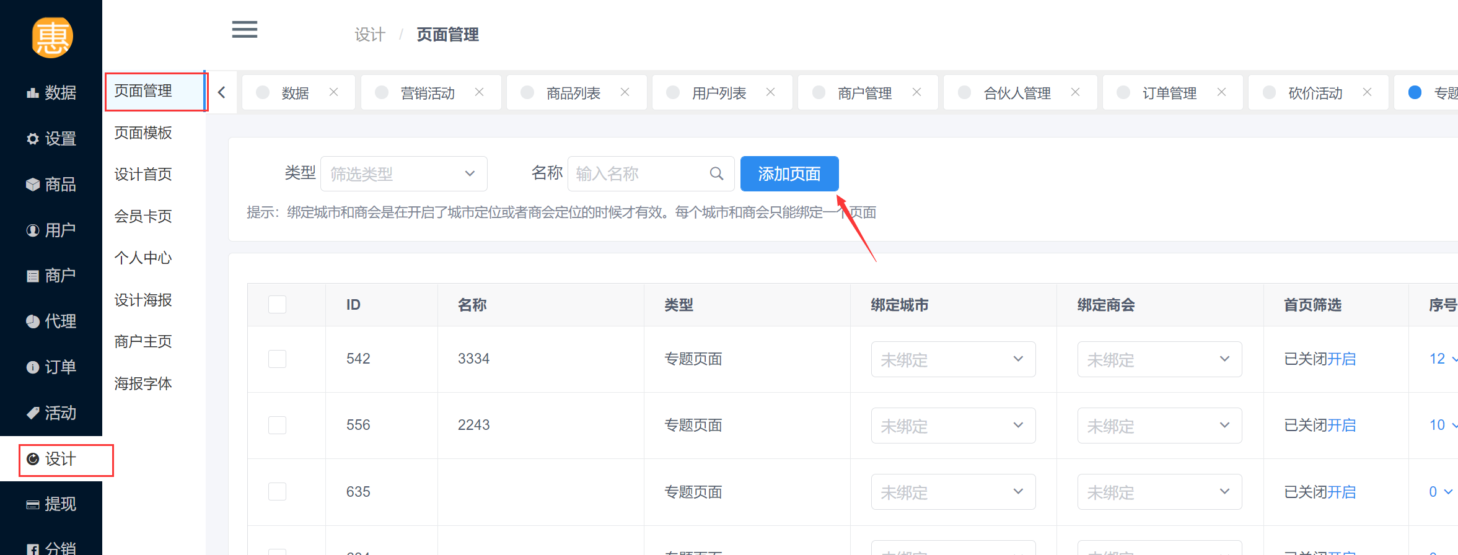
Task: Click the search magnifier icon
Action: tap(716, 174)
